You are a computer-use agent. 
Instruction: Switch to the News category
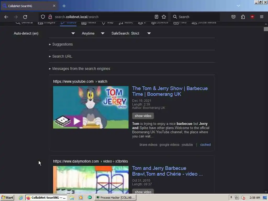click(x=88, y=23)
